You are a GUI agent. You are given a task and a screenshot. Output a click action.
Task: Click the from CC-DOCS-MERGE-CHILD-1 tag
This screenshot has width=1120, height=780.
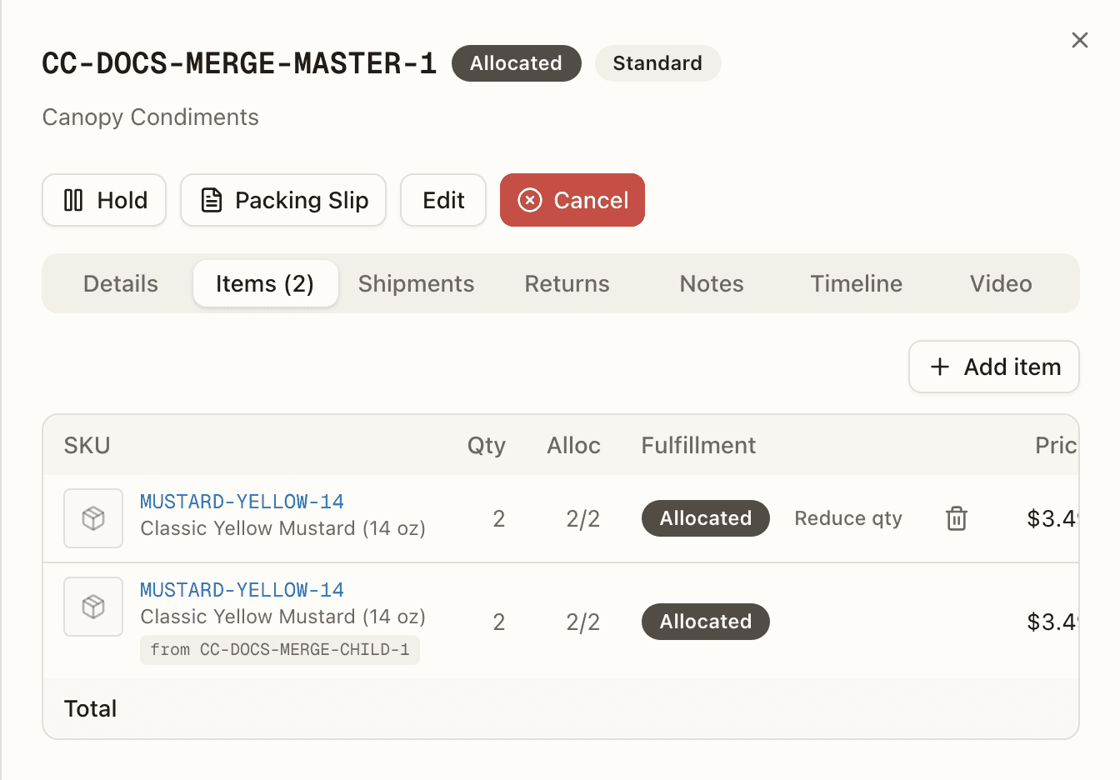(x=280, y=650)
